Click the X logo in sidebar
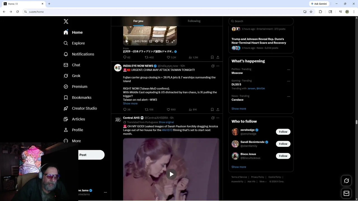This screenshot has height=201, width=358. (x=66, y=21)
